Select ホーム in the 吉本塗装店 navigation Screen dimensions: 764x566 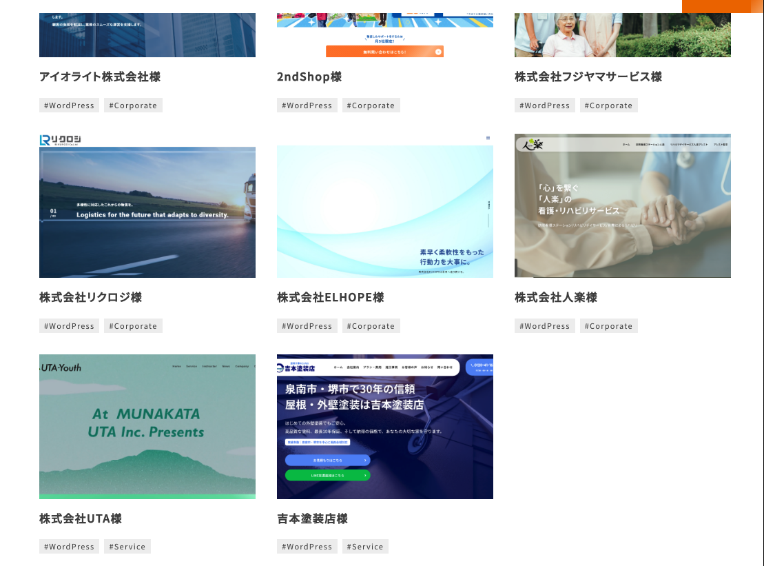338,367
